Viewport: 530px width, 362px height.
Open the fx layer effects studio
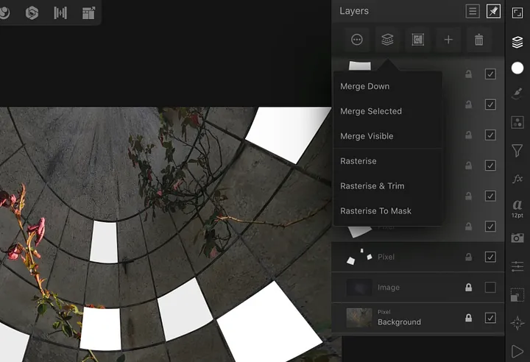(x=517, y=179)
